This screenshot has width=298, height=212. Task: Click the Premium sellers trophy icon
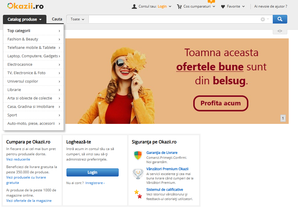(138, 174)
